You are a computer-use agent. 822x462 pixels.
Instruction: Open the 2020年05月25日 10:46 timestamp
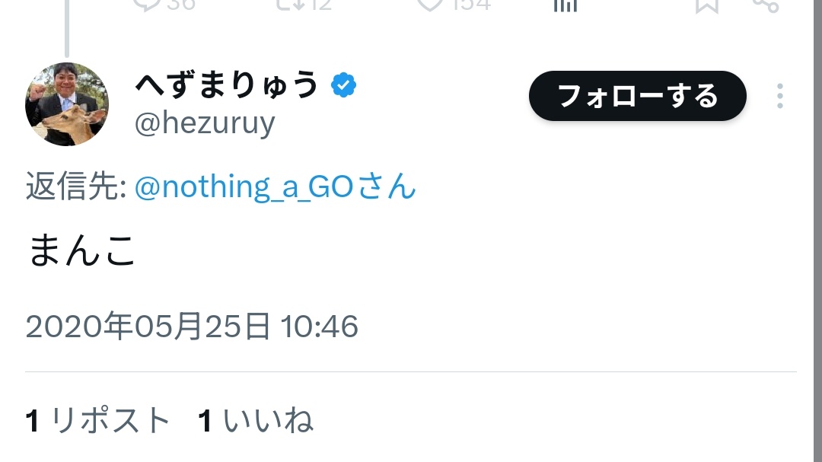[192, 327]
